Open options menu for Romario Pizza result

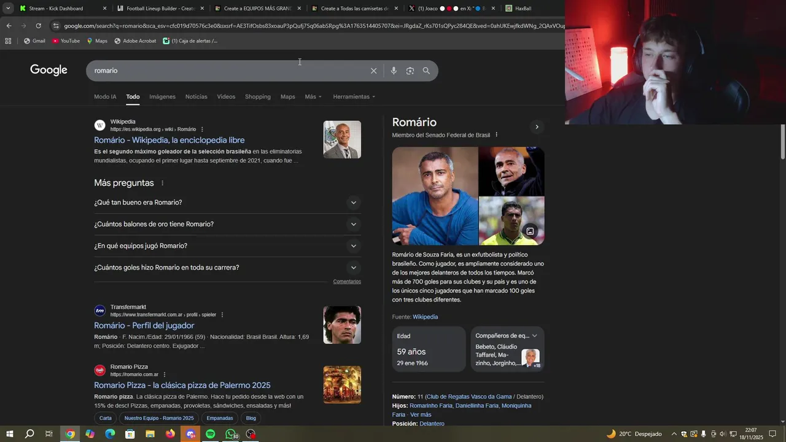[165, 374]
